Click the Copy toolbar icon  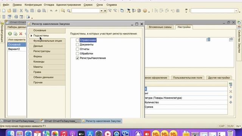[x=26, y=11]
